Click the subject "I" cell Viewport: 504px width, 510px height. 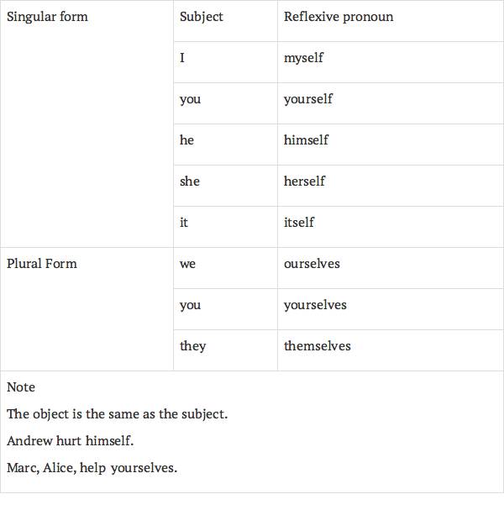pyautogui.click(x=182, y=58)
